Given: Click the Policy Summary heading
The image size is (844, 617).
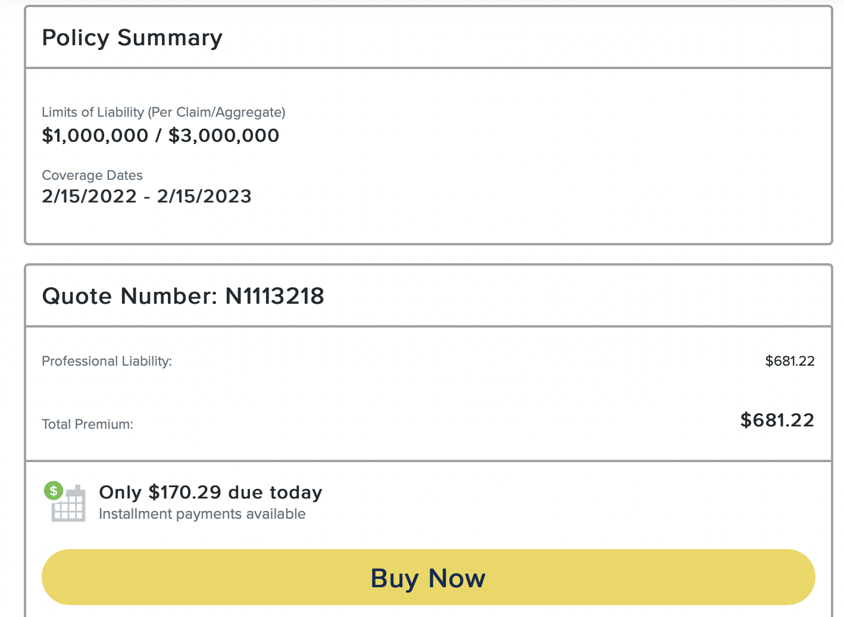Looking at the screenshot, I should (x=132, y=38).
